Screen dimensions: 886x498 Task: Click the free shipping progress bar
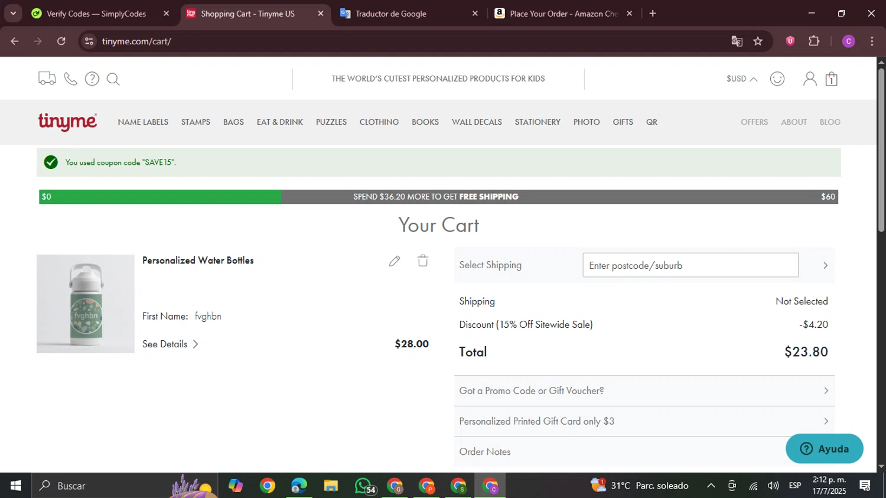coord(438,197)
